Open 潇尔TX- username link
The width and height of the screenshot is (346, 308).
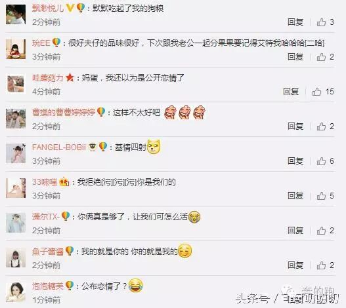pos(46,216)
